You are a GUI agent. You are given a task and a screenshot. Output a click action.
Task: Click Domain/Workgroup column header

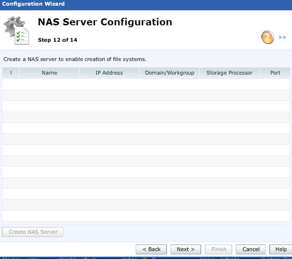coord(170,73)
